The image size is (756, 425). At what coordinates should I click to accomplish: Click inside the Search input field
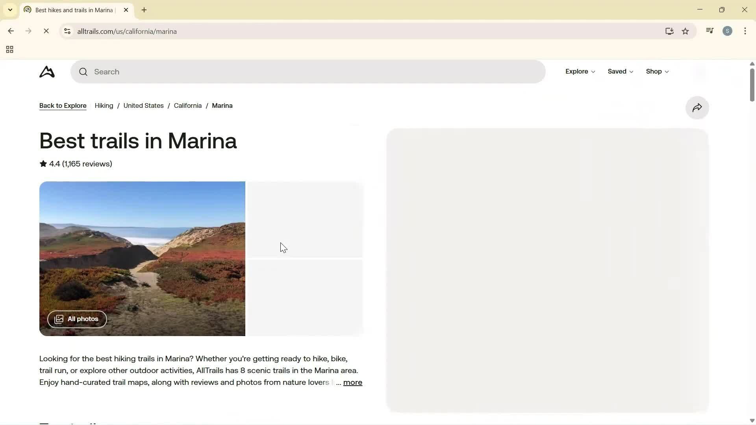click(x=276, y=72)
